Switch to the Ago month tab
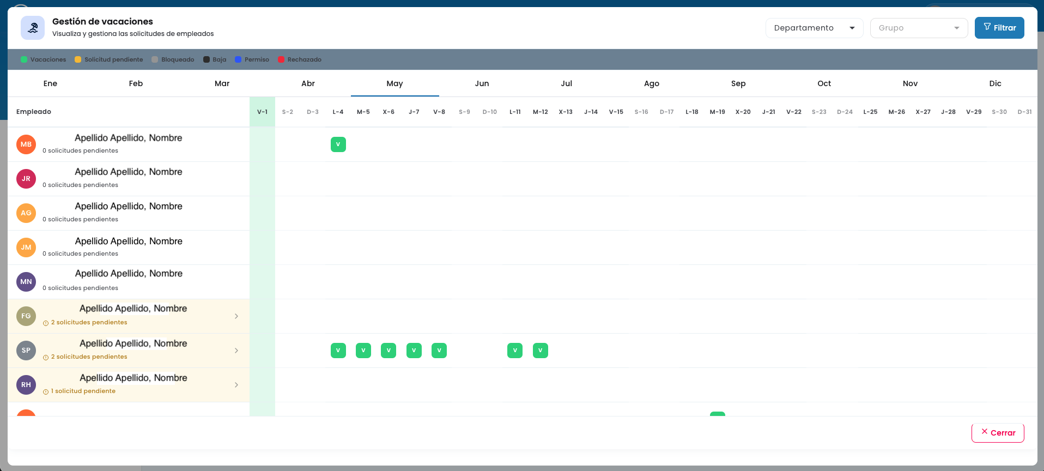 click(x=652, y=83)
